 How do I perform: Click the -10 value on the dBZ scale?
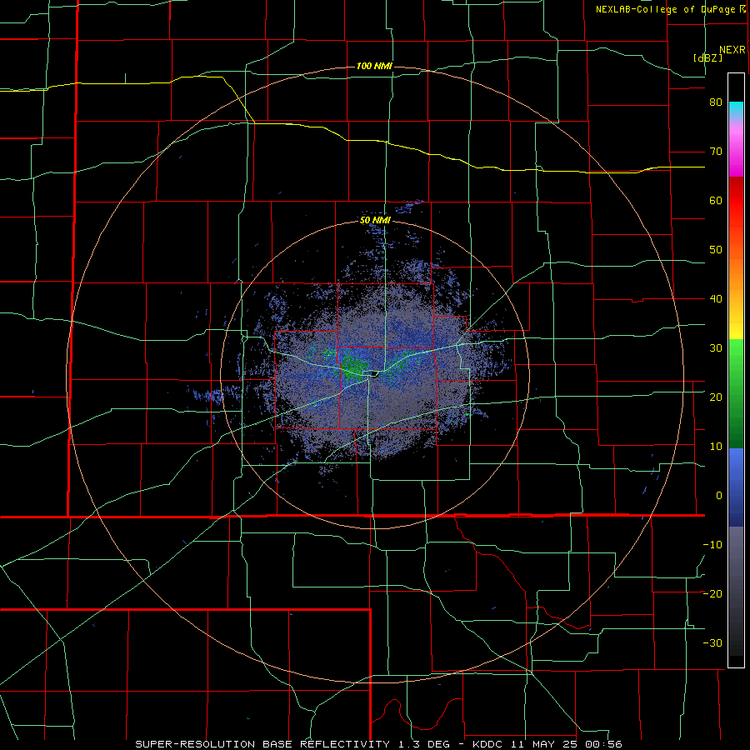[x=712, y=545]
